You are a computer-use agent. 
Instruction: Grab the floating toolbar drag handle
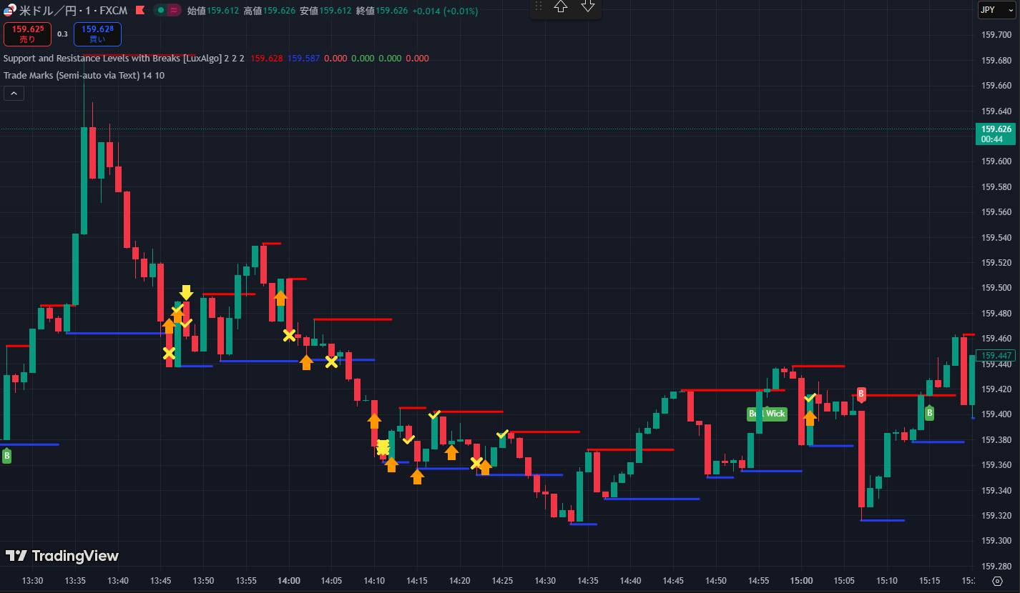click(x=539, y=6)
